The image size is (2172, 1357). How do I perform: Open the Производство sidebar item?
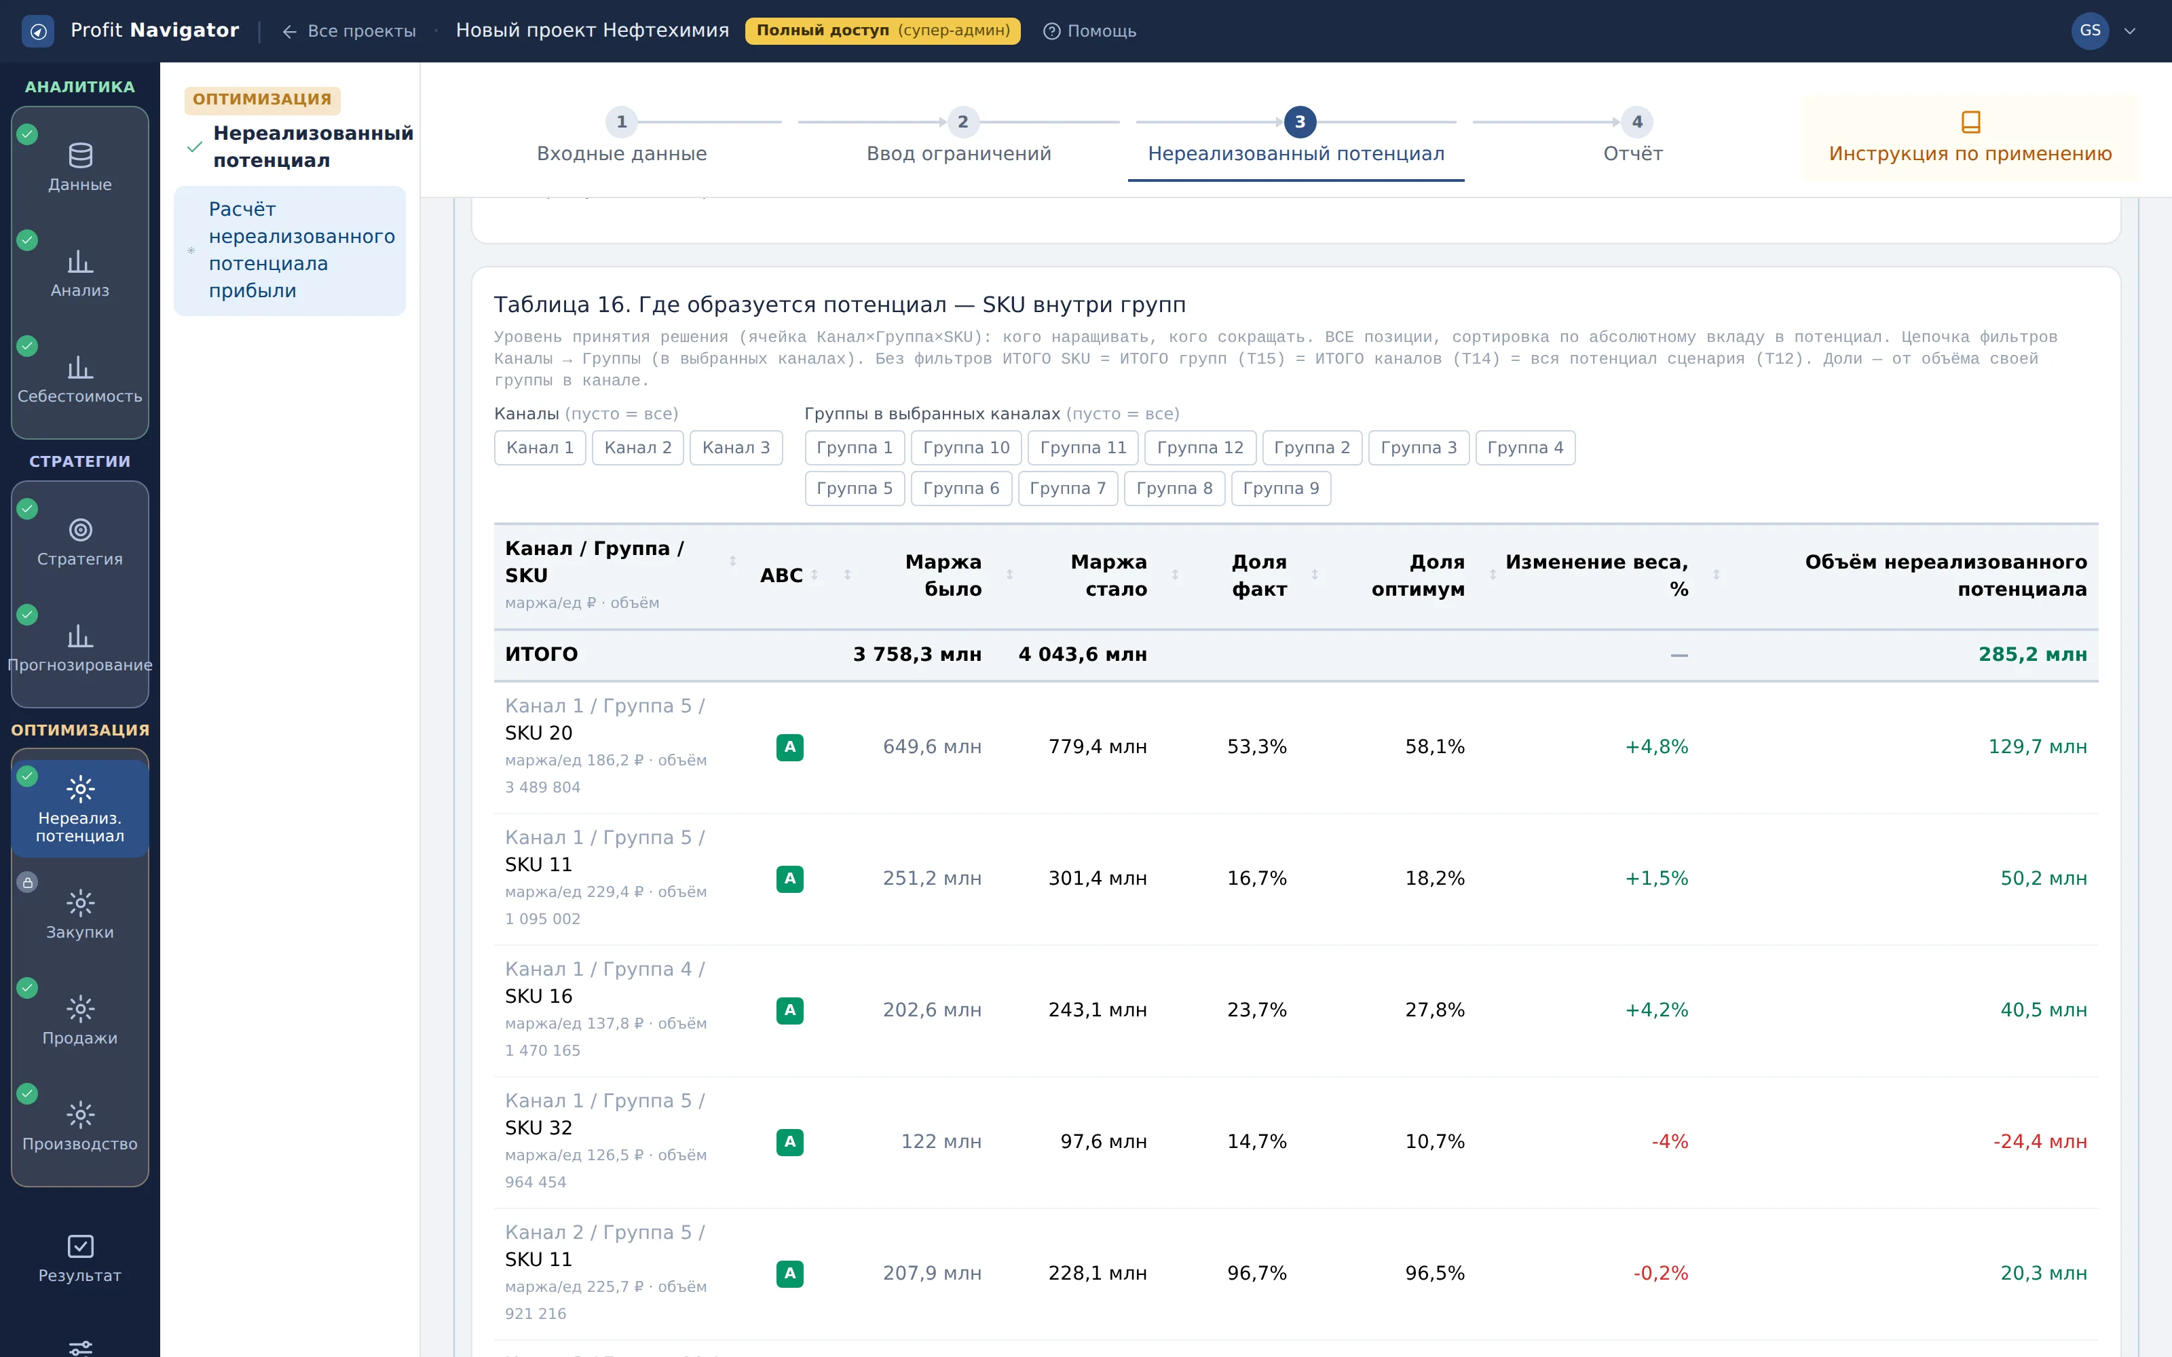[x=80, y=1127]
